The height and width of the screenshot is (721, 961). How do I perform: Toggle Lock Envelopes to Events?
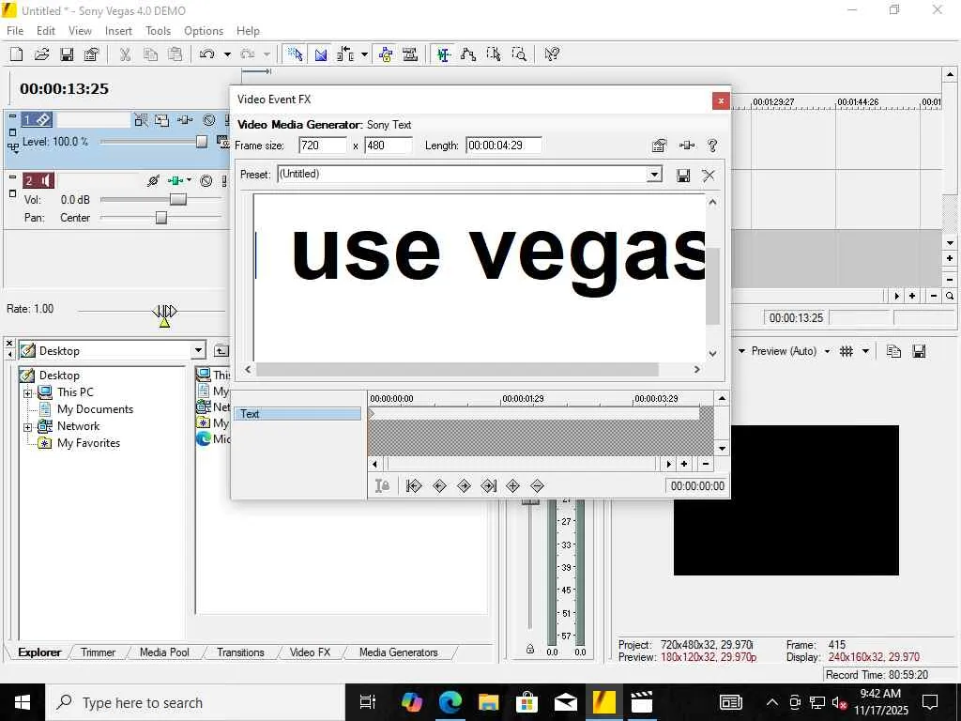coord(386,54)
